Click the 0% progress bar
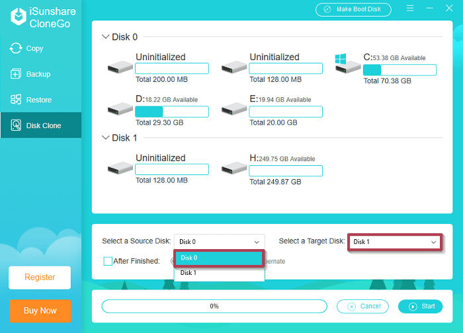The image size is (463, 333). click(214, 307)
